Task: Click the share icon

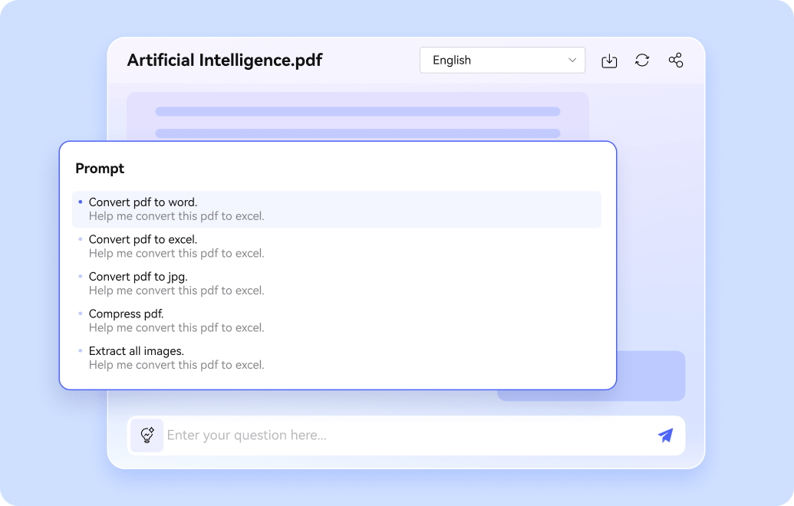Action: click(675, 61)
